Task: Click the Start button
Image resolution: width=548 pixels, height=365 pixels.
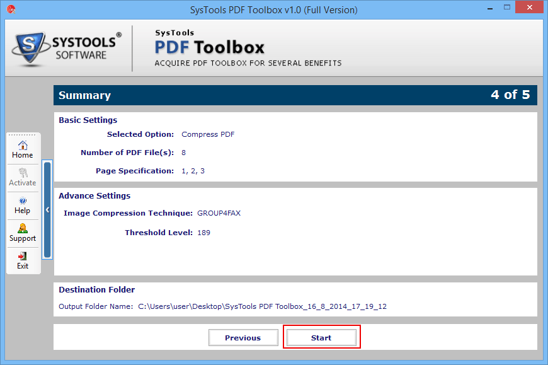Action: 321,338
